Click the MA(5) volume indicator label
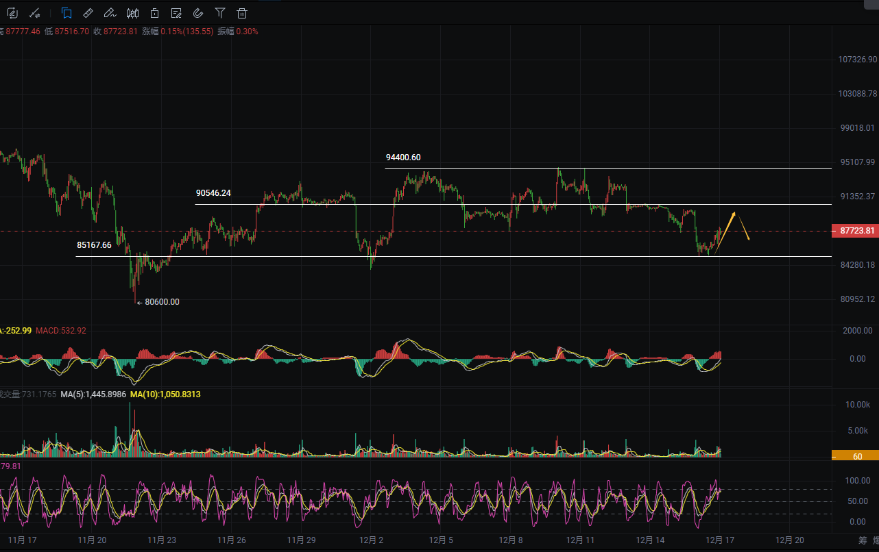879x552 pixels. pyautogui.click(x=94, y=394)
